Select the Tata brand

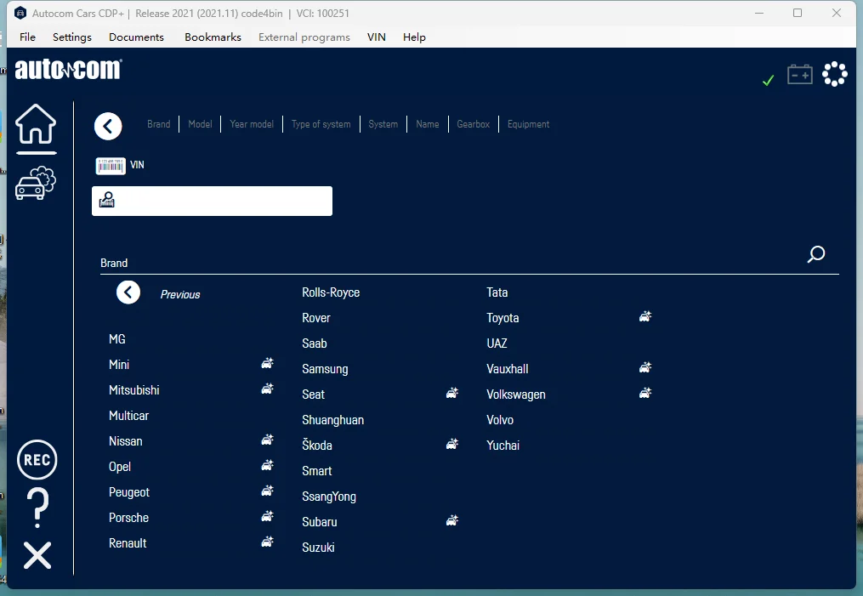pyautogui.click(x=497, y=292)
